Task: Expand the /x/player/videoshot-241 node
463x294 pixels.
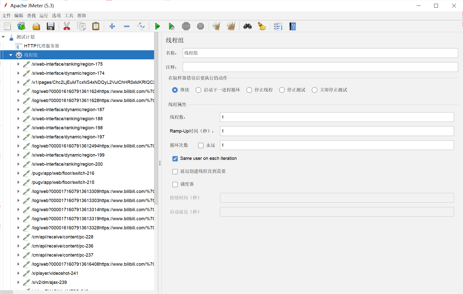Action: [18, 273]
